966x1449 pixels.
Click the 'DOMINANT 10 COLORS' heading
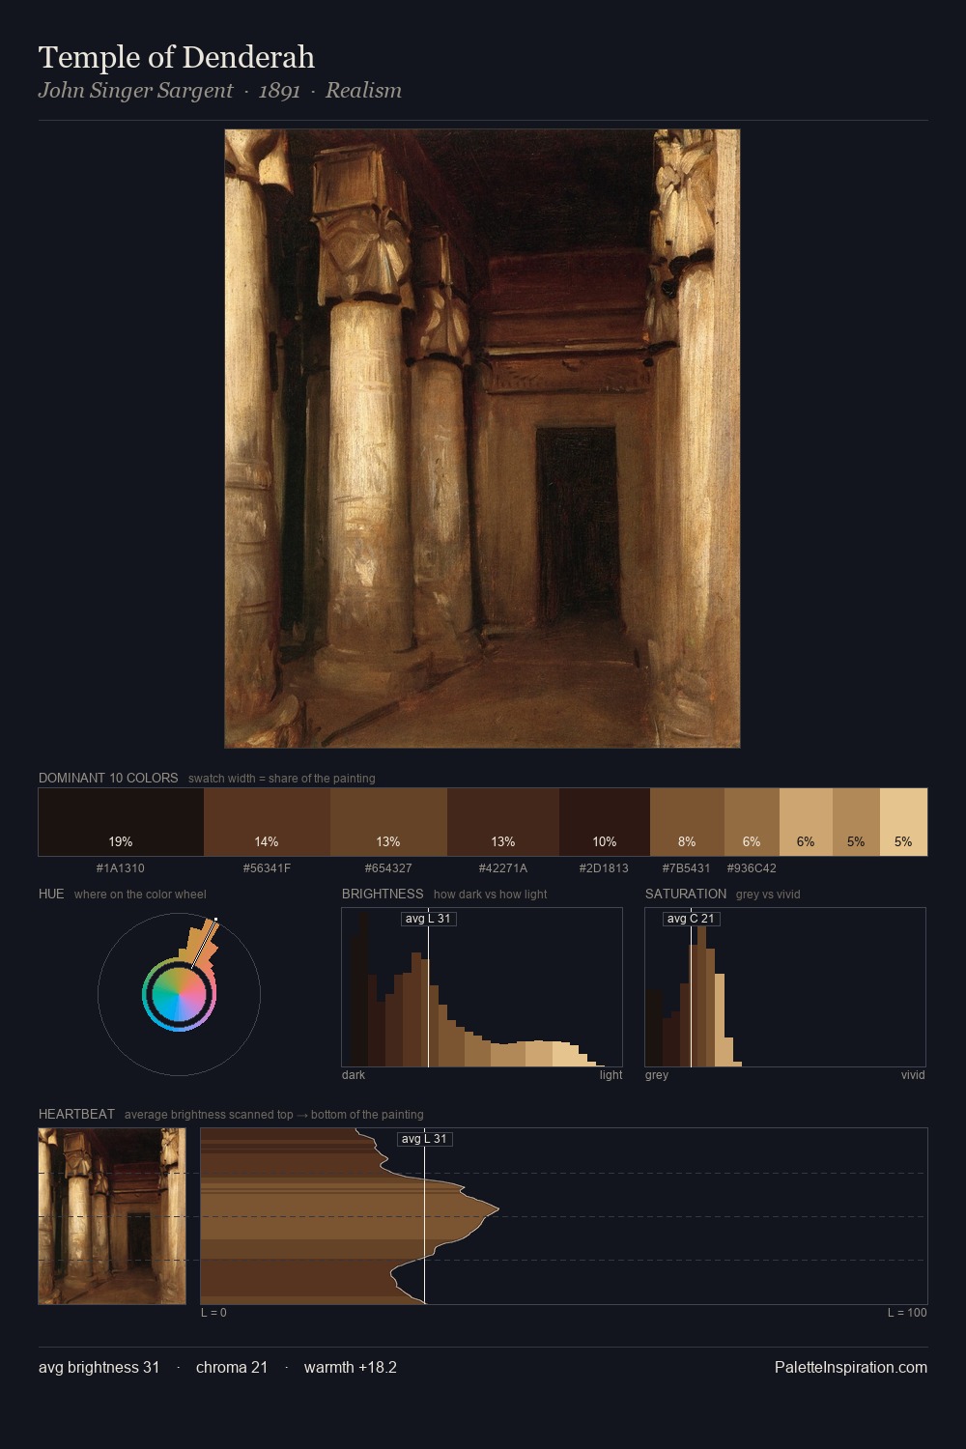point(108,778)
